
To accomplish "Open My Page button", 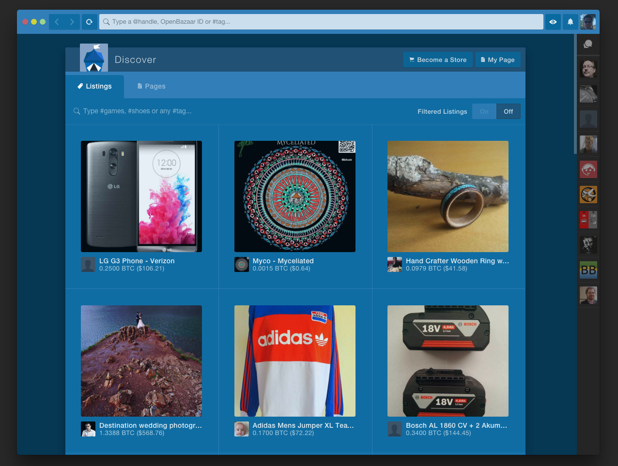I will point(498,60).
